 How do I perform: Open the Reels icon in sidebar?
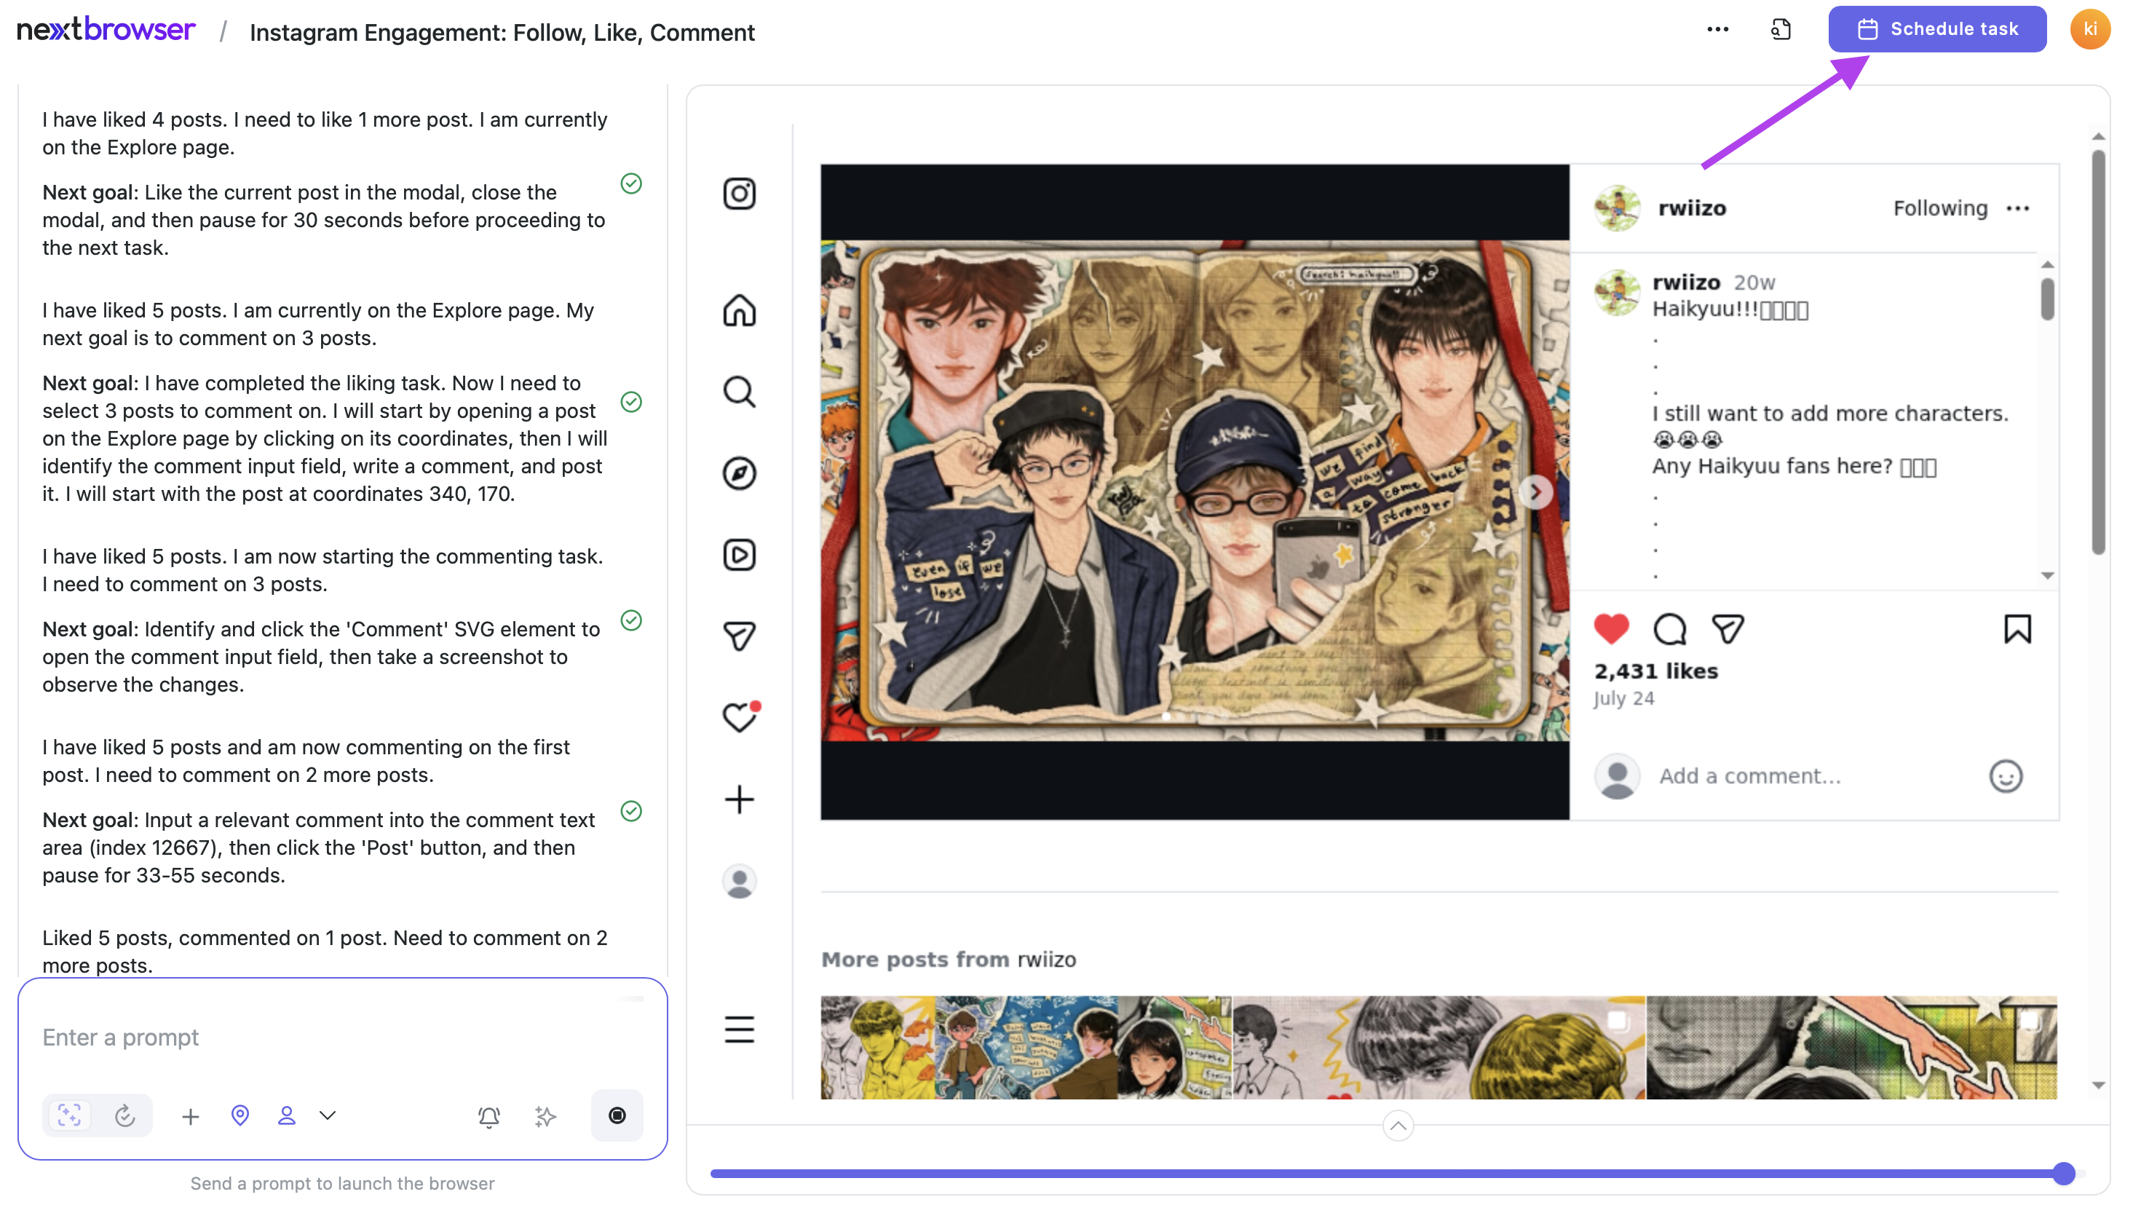tap(739, 555)
